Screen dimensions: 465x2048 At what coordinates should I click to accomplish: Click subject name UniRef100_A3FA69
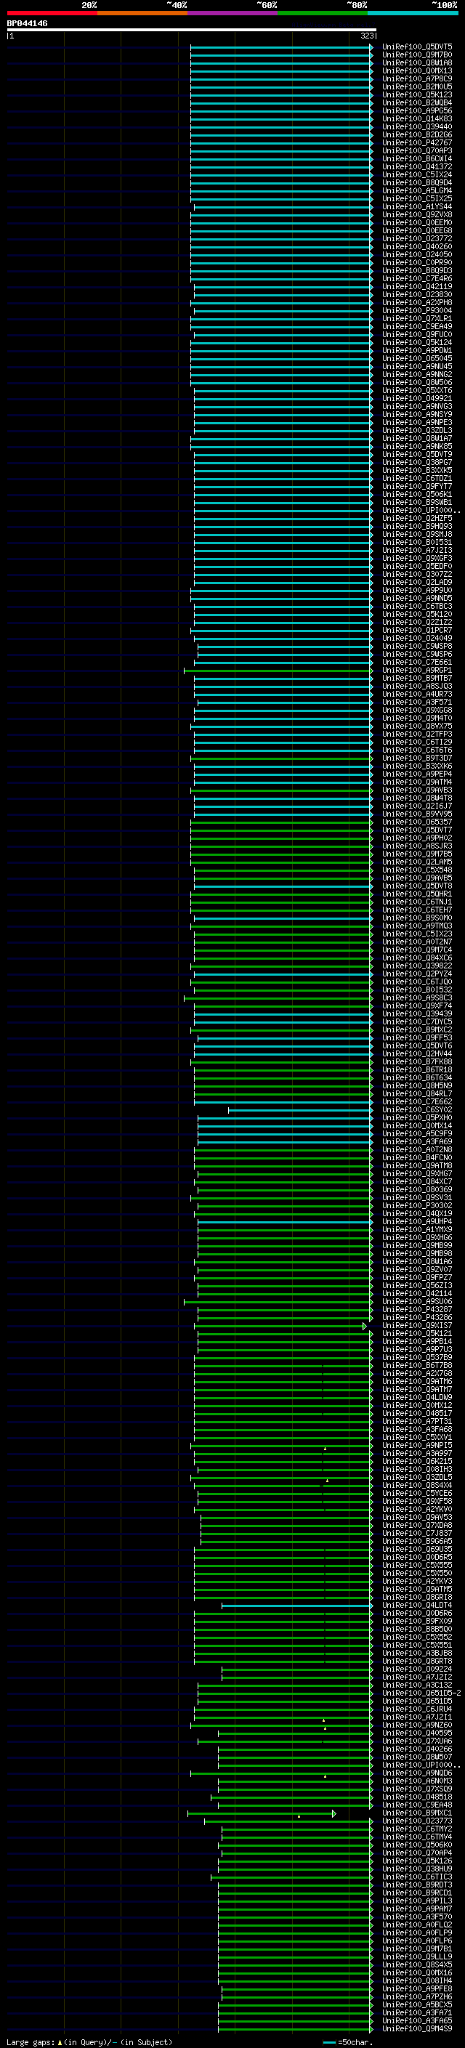(x=417, y=1141)
